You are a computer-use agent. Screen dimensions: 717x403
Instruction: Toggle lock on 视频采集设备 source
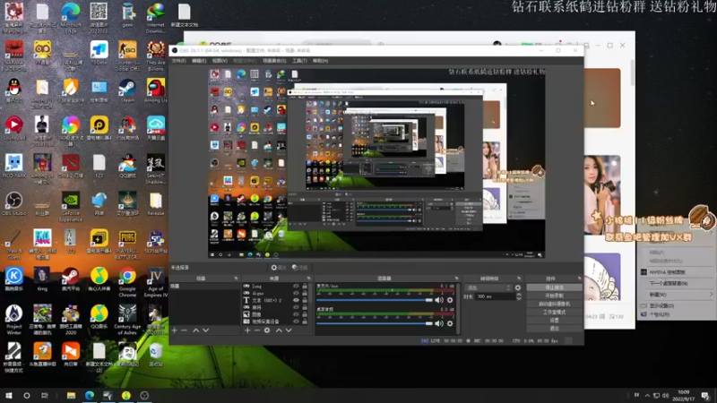[x=305, y=322]
